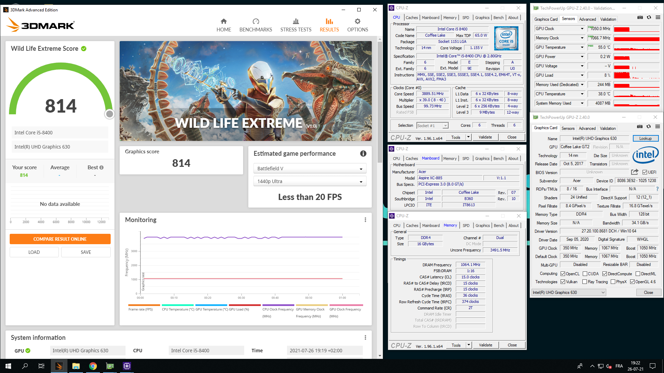Open GPU-Z from its taskbar icon

pos(110,366)
